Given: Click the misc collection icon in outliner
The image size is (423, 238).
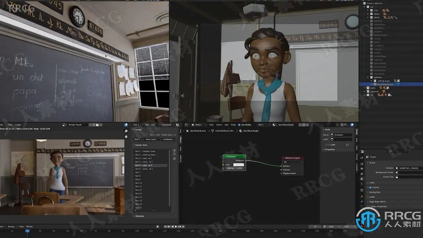Looking at the screenshot, I should [x=371, y=10].
